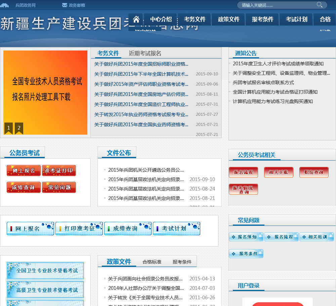Viewport: 336px width, 306px height.
Task: Click the 报名须知 button under 常见问题
Action: [x=246, y=237]
